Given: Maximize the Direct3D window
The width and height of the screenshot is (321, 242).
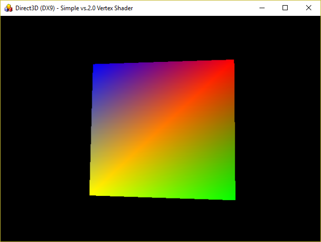Looking at the screenshot, I should click(x=285, y=8).
